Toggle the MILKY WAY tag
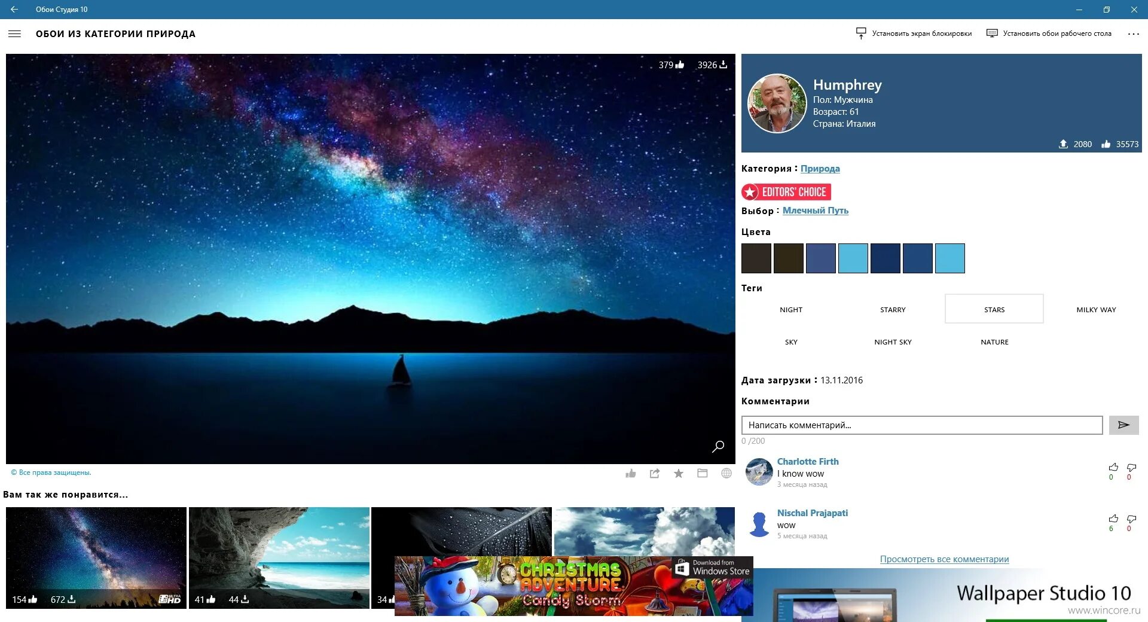The image size is (1148, 622). 1095,309
